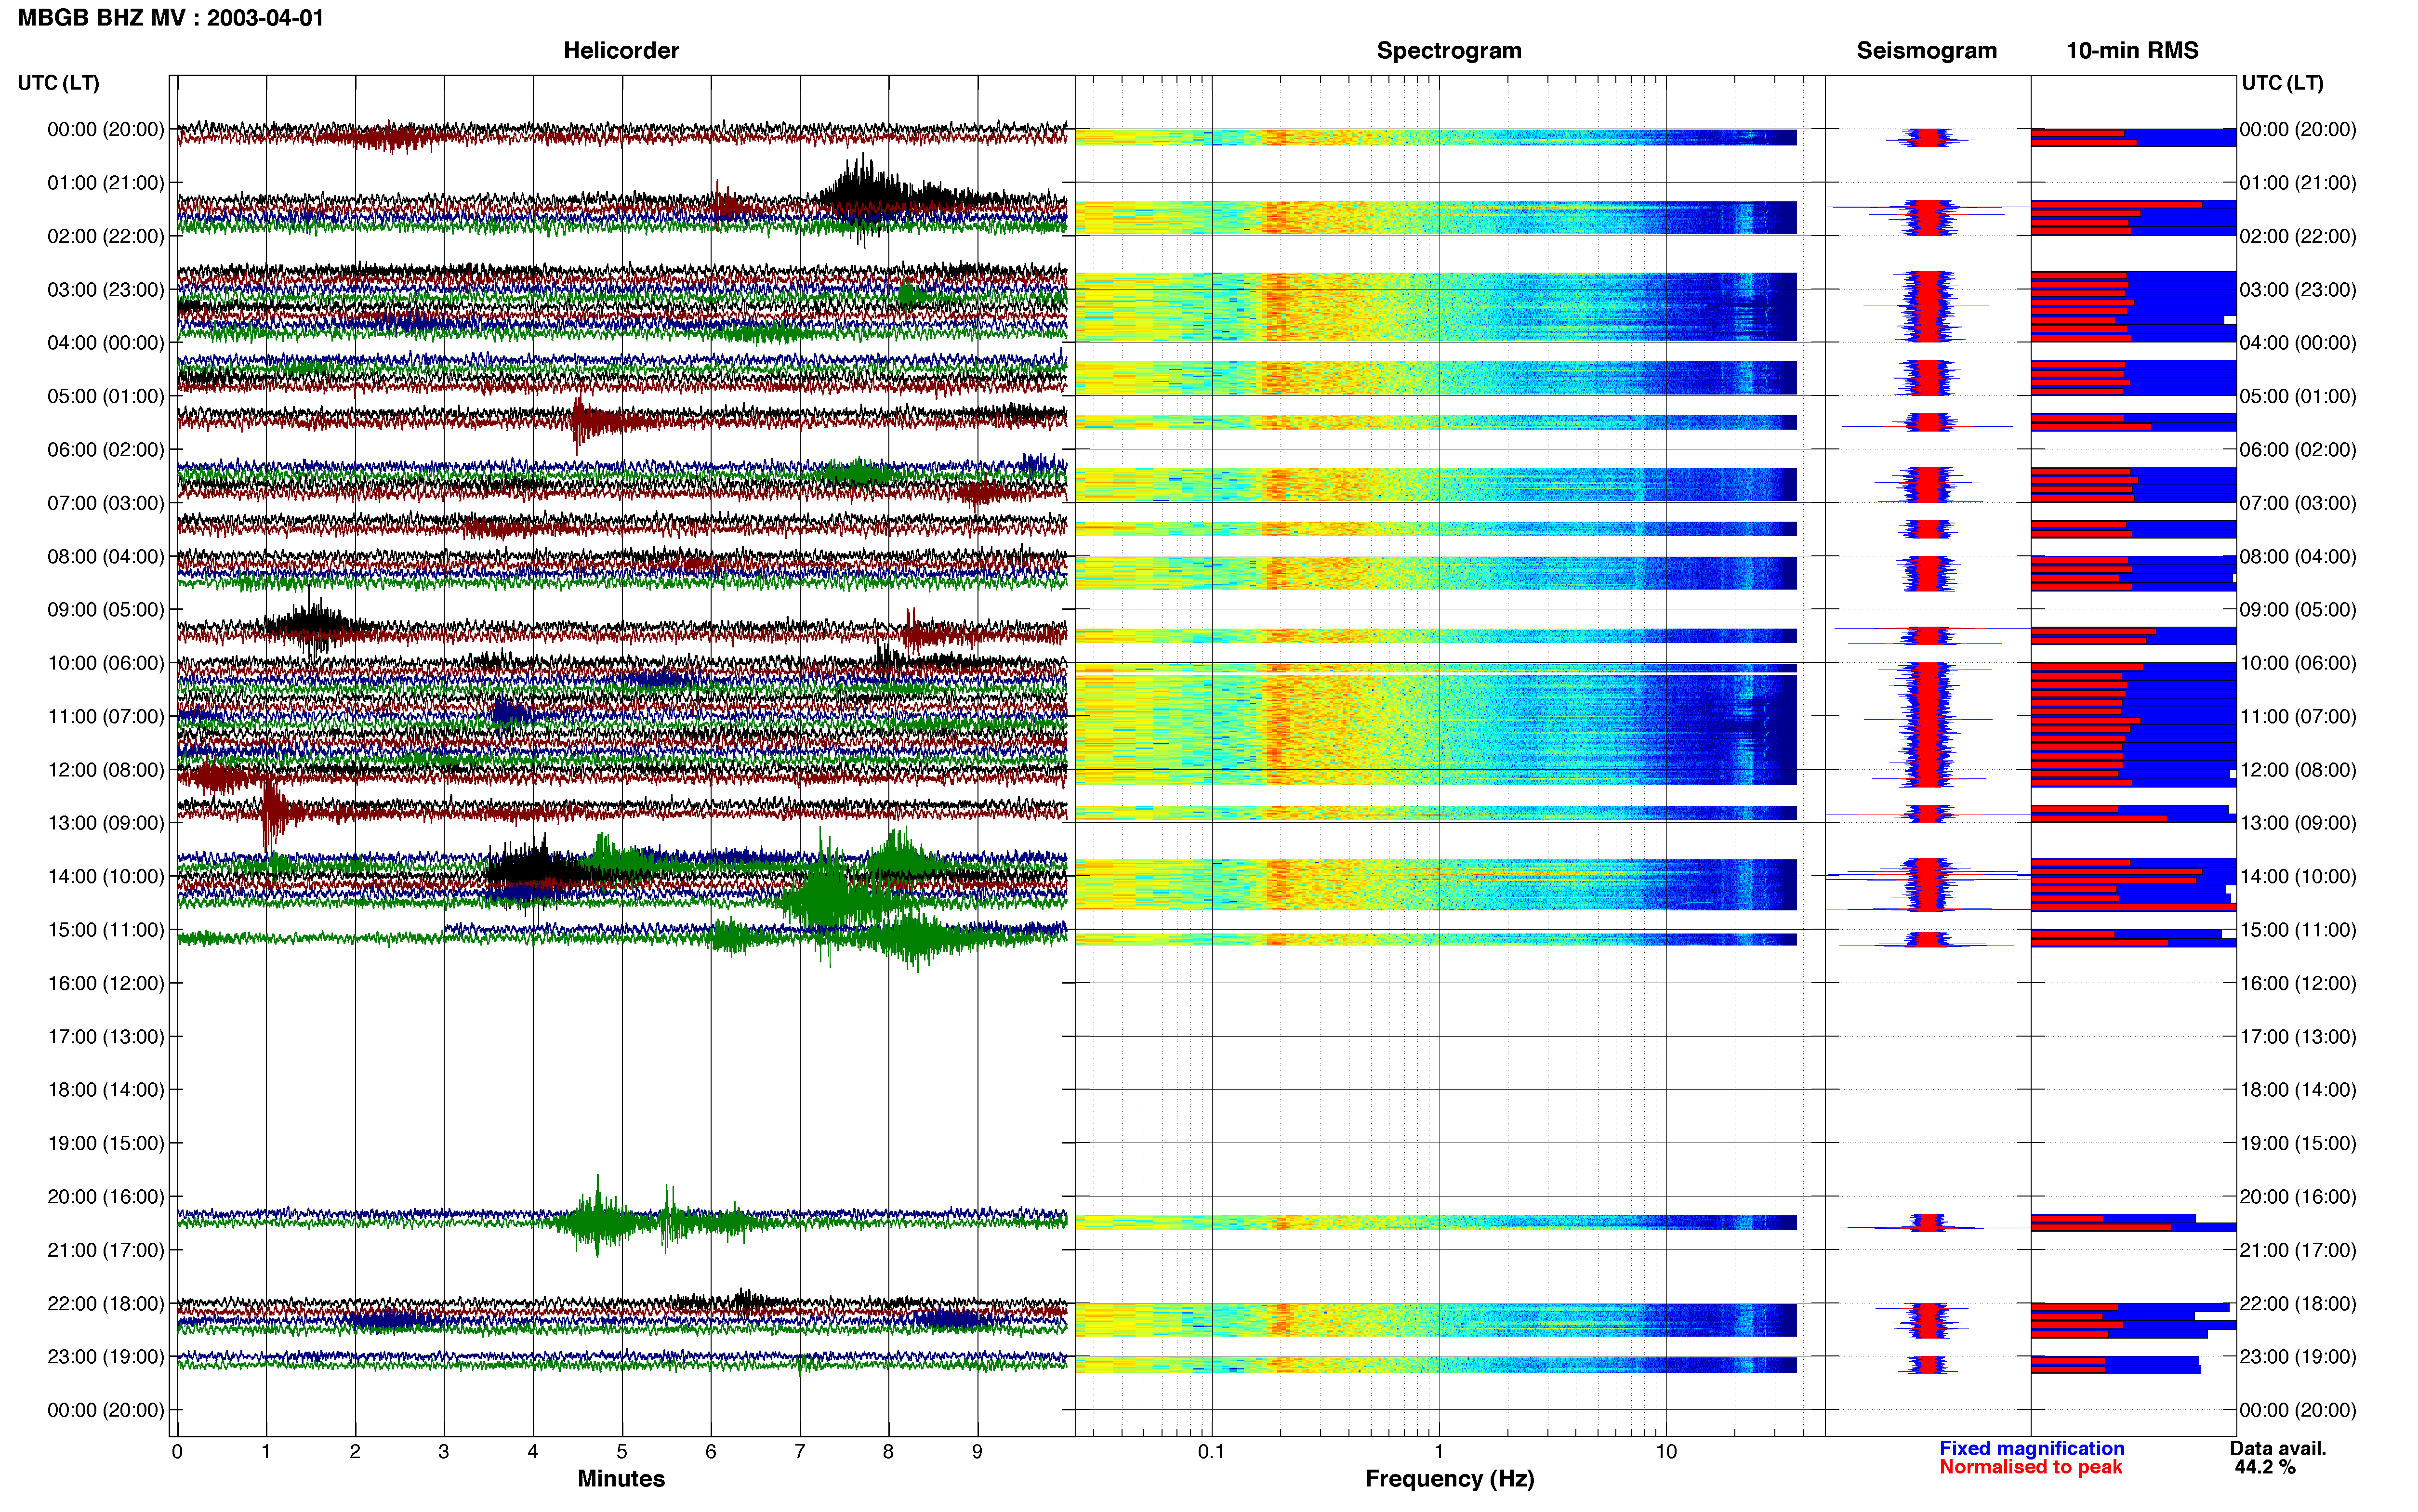Click the right "10:00 (06:00)" time label

coord(2298,663)
